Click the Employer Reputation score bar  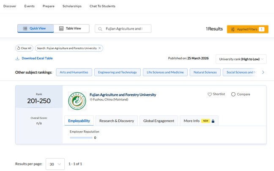tap(80, 138)
